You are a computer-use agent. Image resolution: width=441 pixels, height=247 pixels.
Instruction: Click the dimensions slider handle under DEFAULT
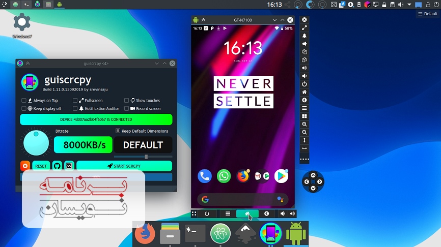click(x=146, y=157)
